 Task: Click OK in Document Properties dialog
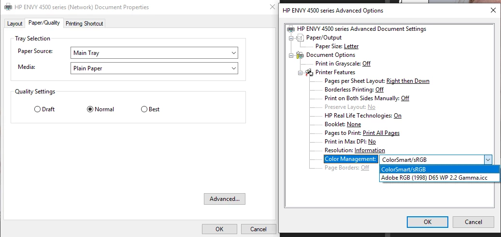[219, 229]
